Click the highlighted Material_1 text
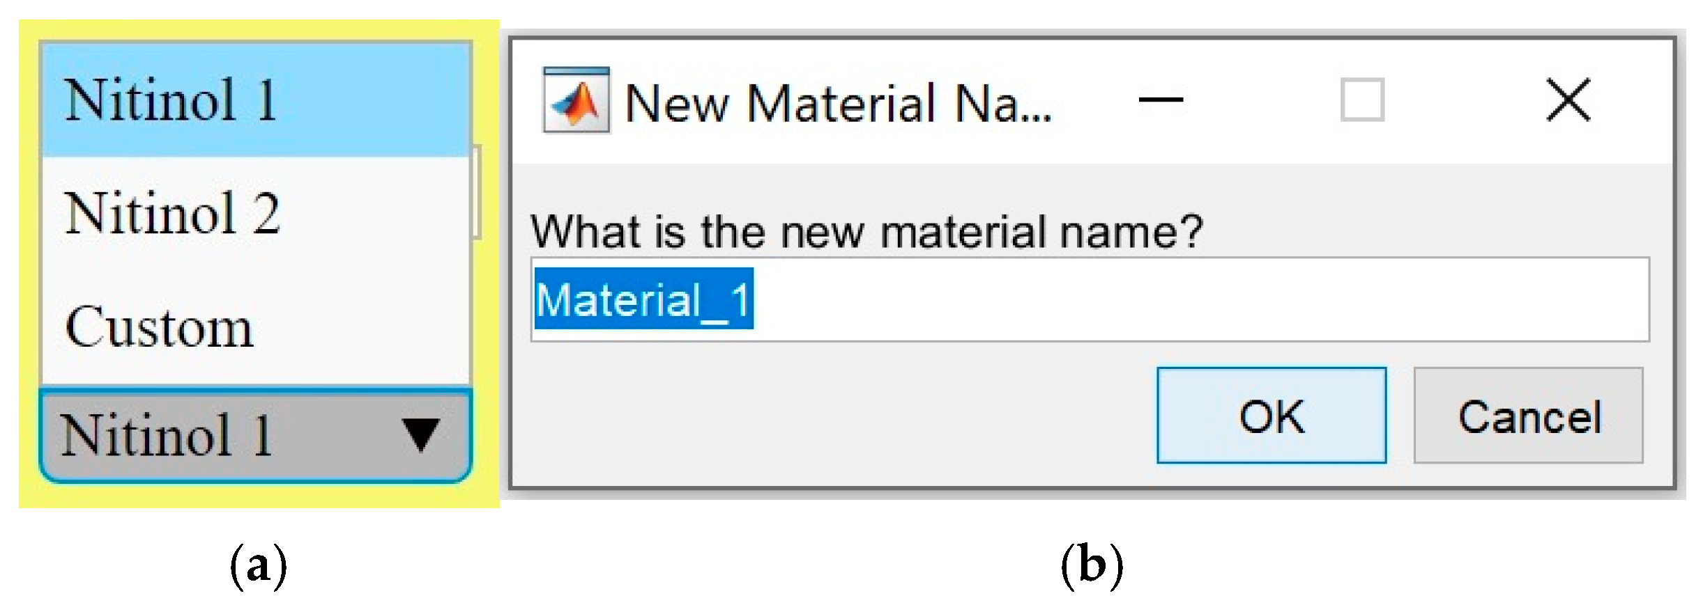Screen dimensions: 1703x605 pyautogui.click(x=643, y=299)
